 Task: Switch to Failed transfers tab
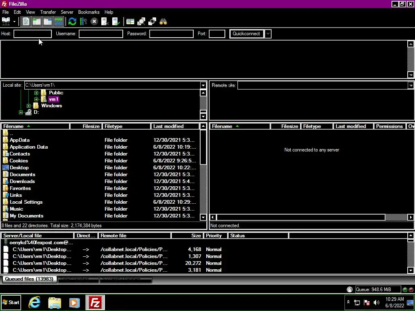click(78, 279)
